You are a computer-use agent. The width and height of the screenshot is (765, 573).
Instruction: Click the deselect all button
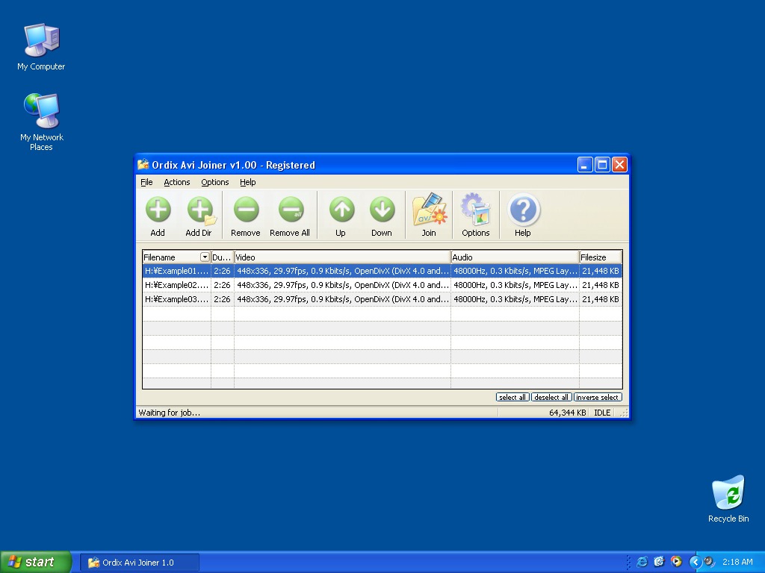click(551, 397)
